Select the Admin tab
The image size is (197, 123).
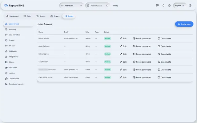[69, 16]
